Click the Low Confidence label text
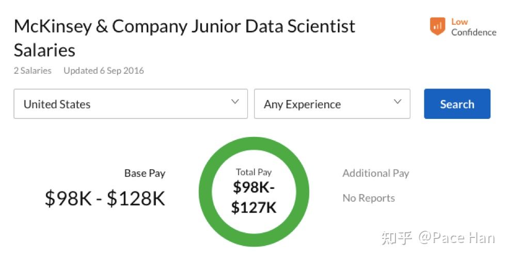 click(x=473, y=27)
